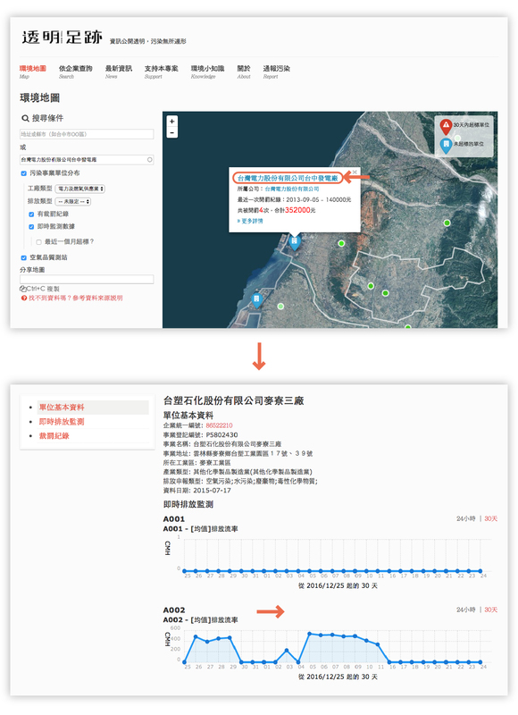Click the 更多詳情 link in the popup
The image size is (518, 715).
(x=250, y=221)
